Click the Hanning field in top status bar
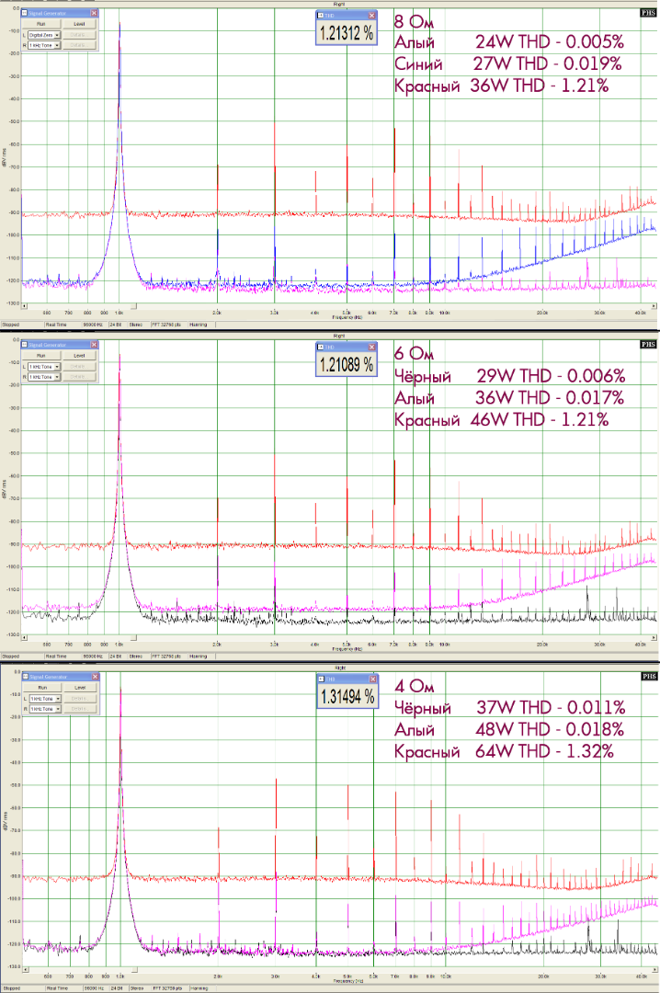This screenshot has height=993, width=660. click(199, 325)
